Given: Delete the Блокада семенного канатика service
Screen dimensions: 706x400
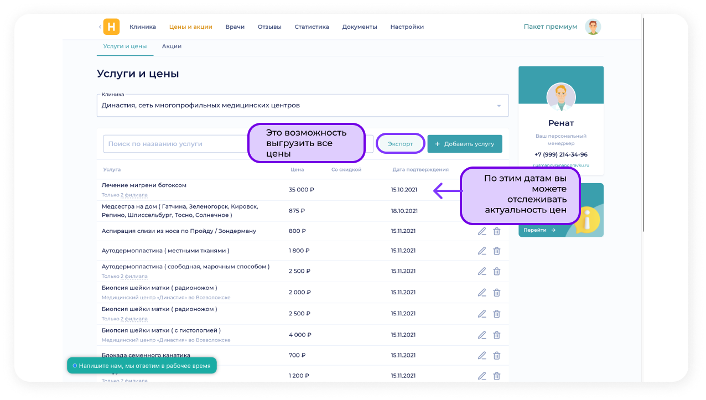Looking at the screenshot, I should pyautogui.click(x=497, y=355).
